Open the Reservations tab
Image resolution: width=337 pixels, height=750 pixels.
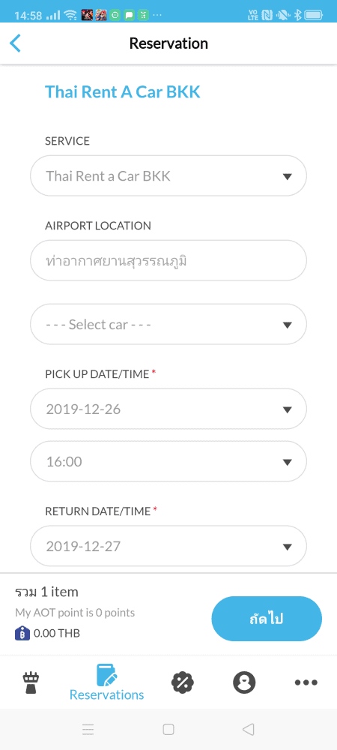(x=107, y=682)
